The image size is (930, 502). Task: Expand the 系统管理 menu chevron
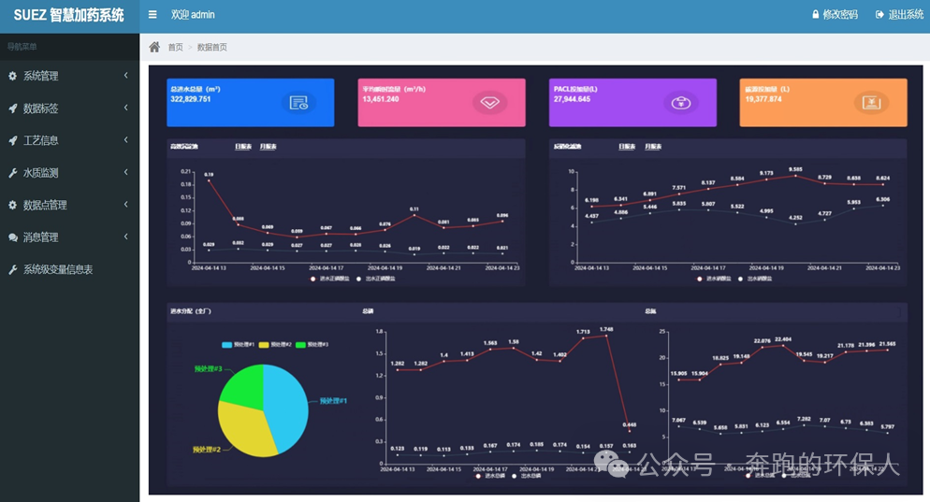[126, 76]
